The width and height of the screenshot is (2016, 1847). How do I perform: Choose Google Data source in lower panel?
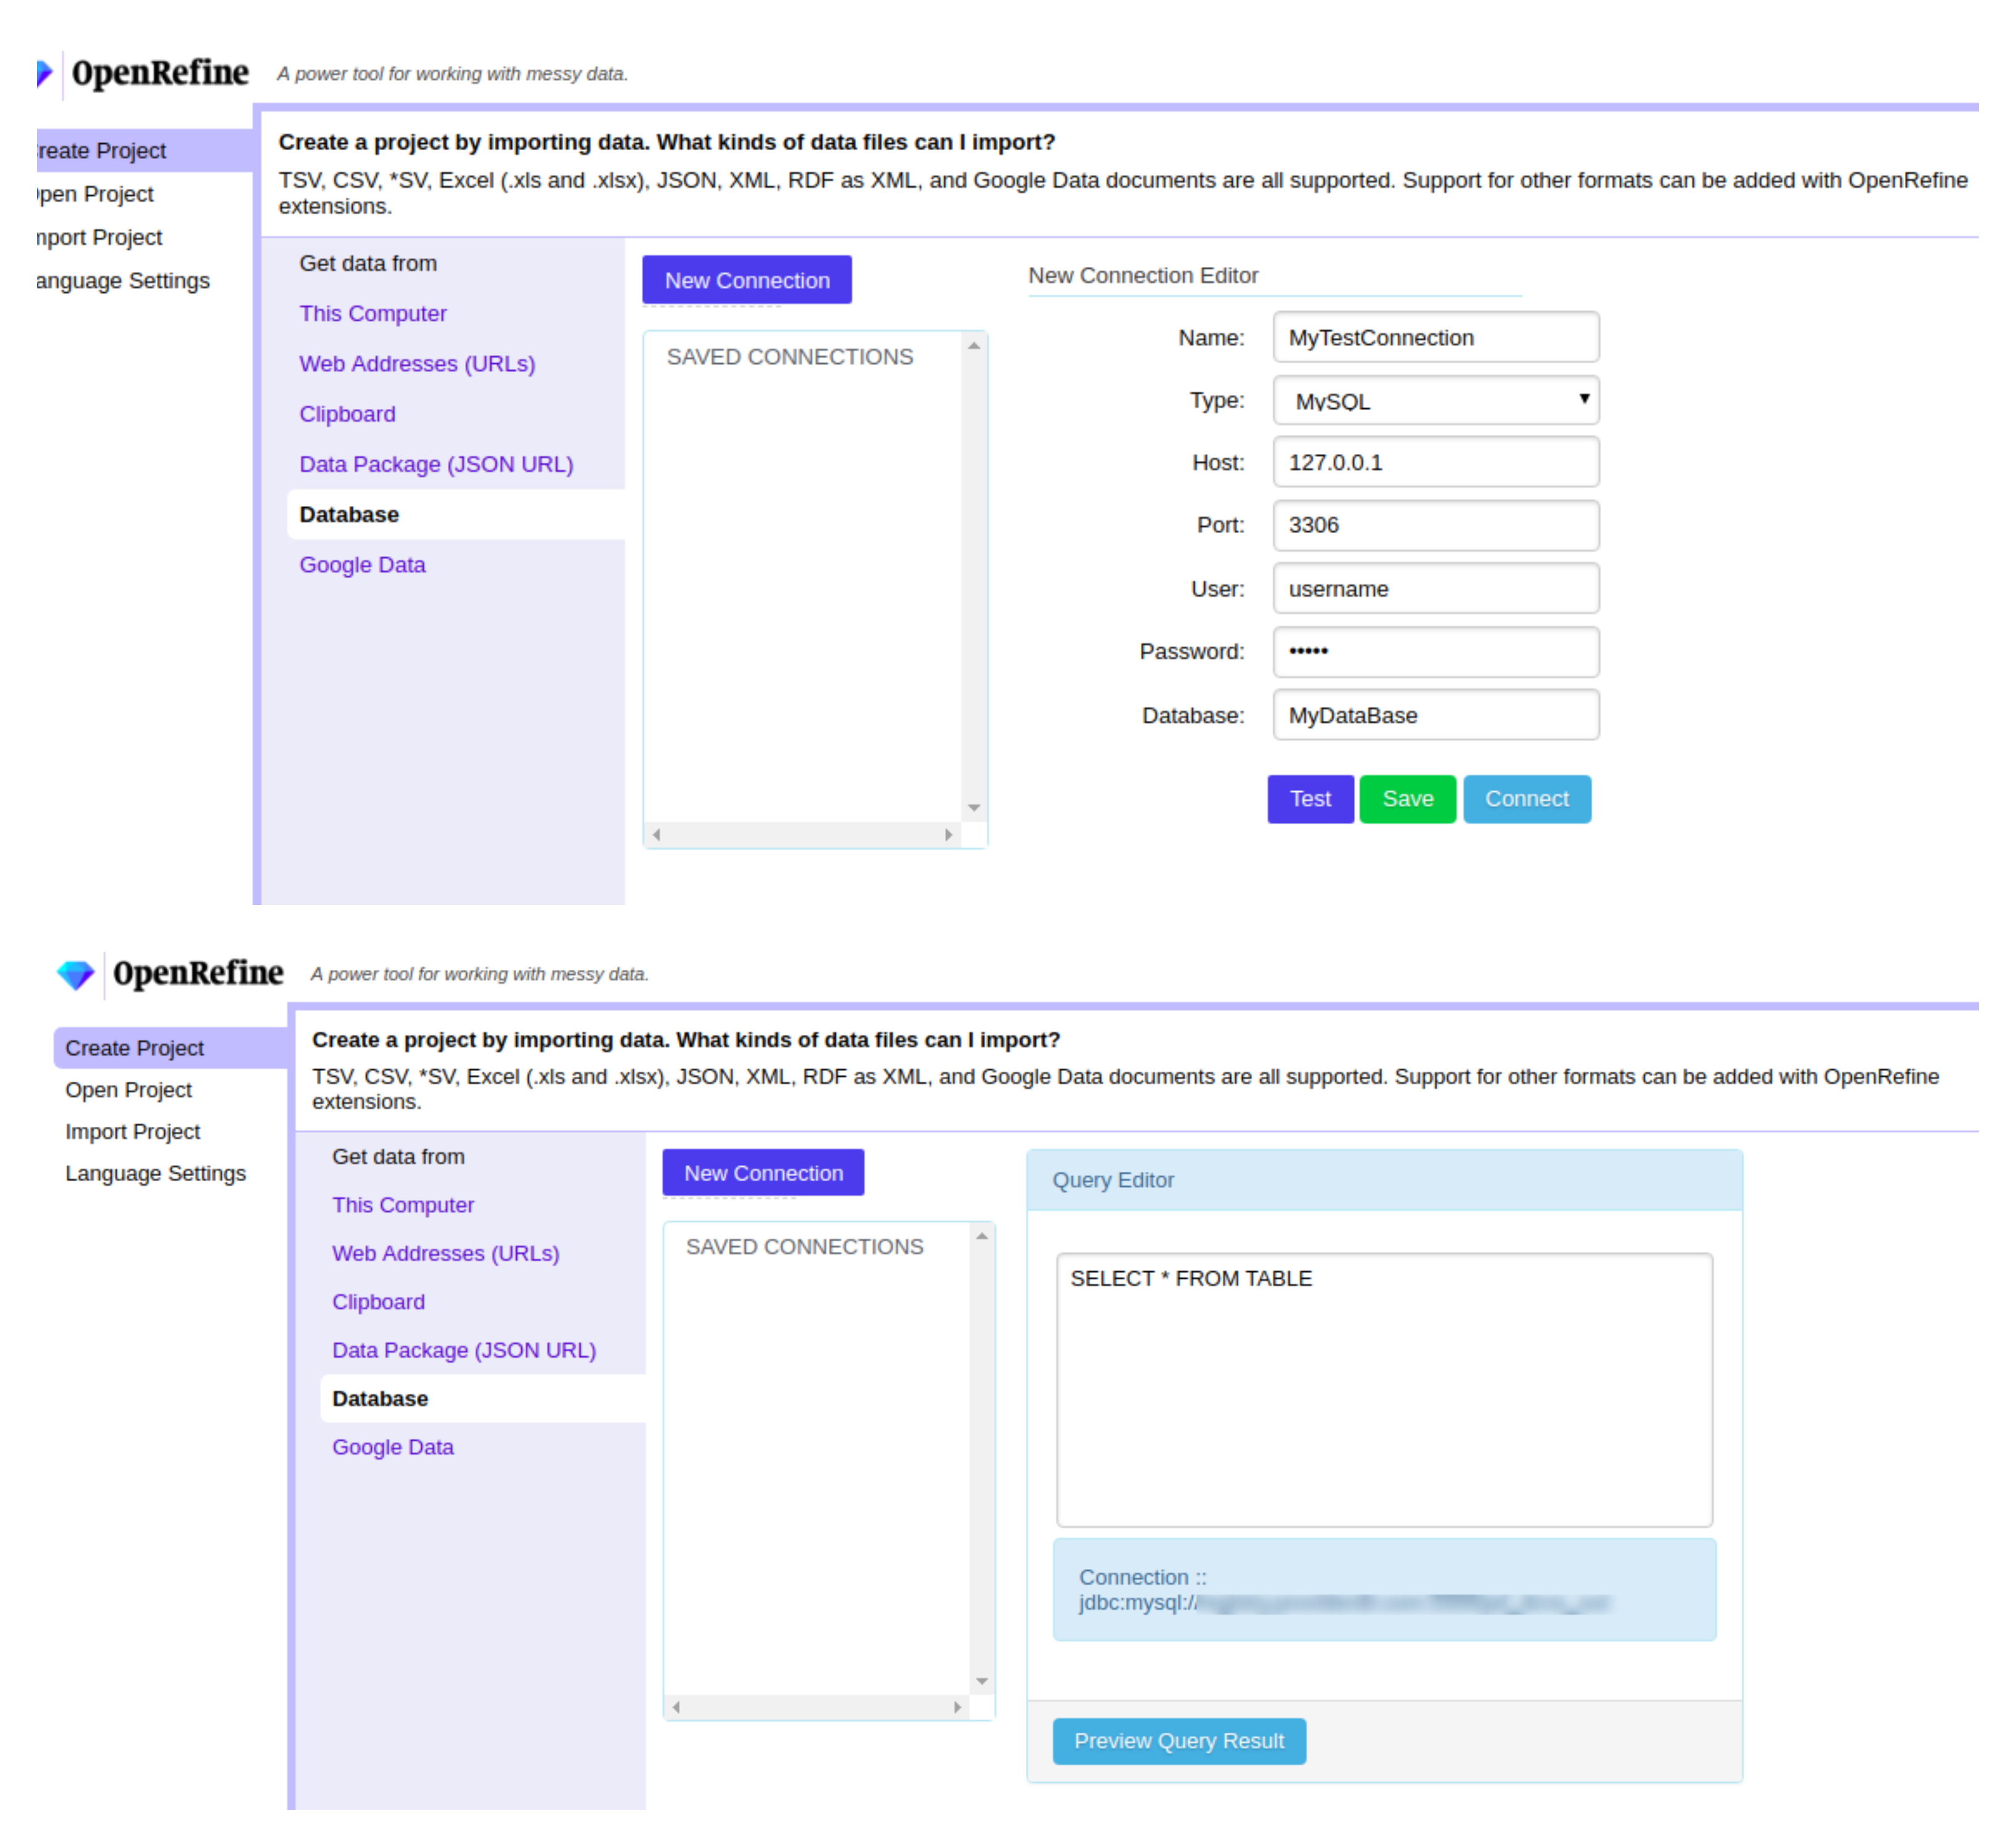coord(392,1447)
